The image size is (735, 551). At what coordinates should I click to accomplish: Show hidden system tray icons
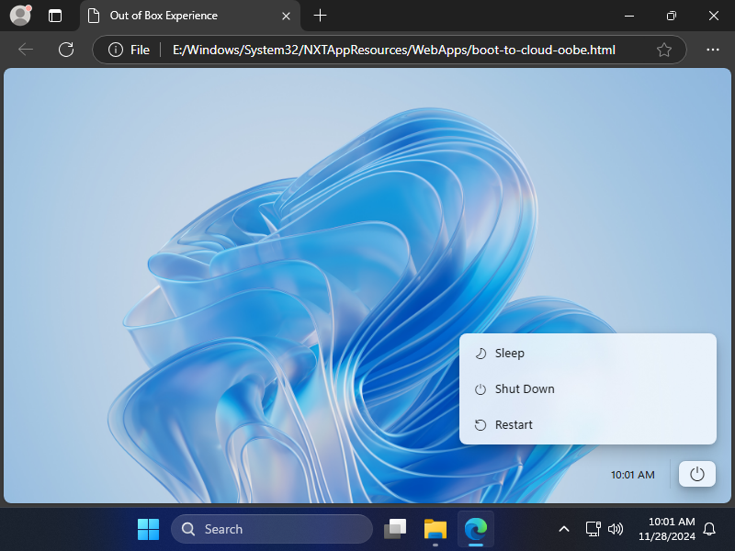564,530
